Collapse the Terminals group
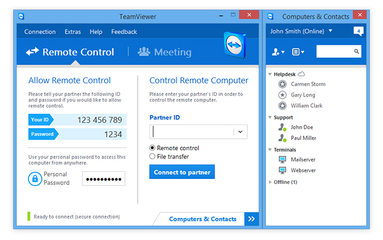Viewport: 383px width, 240px height. click(270, 150)
